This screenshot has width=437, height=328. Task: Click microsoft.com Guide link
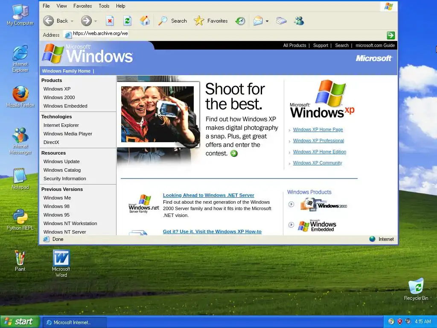tap(375, 45)
